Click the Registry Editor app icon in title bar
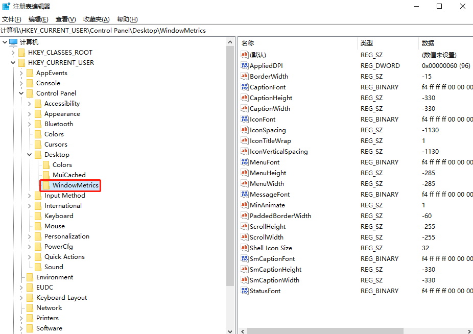 click(6, 7)
